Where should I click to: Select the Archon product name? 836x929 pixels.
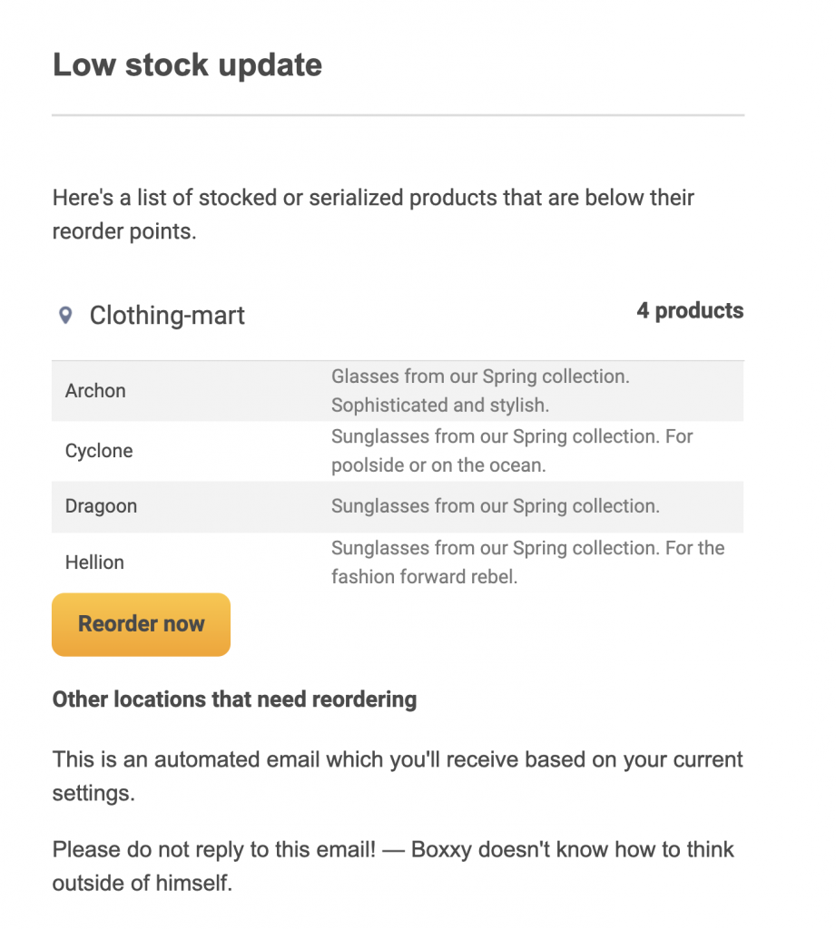95,391
